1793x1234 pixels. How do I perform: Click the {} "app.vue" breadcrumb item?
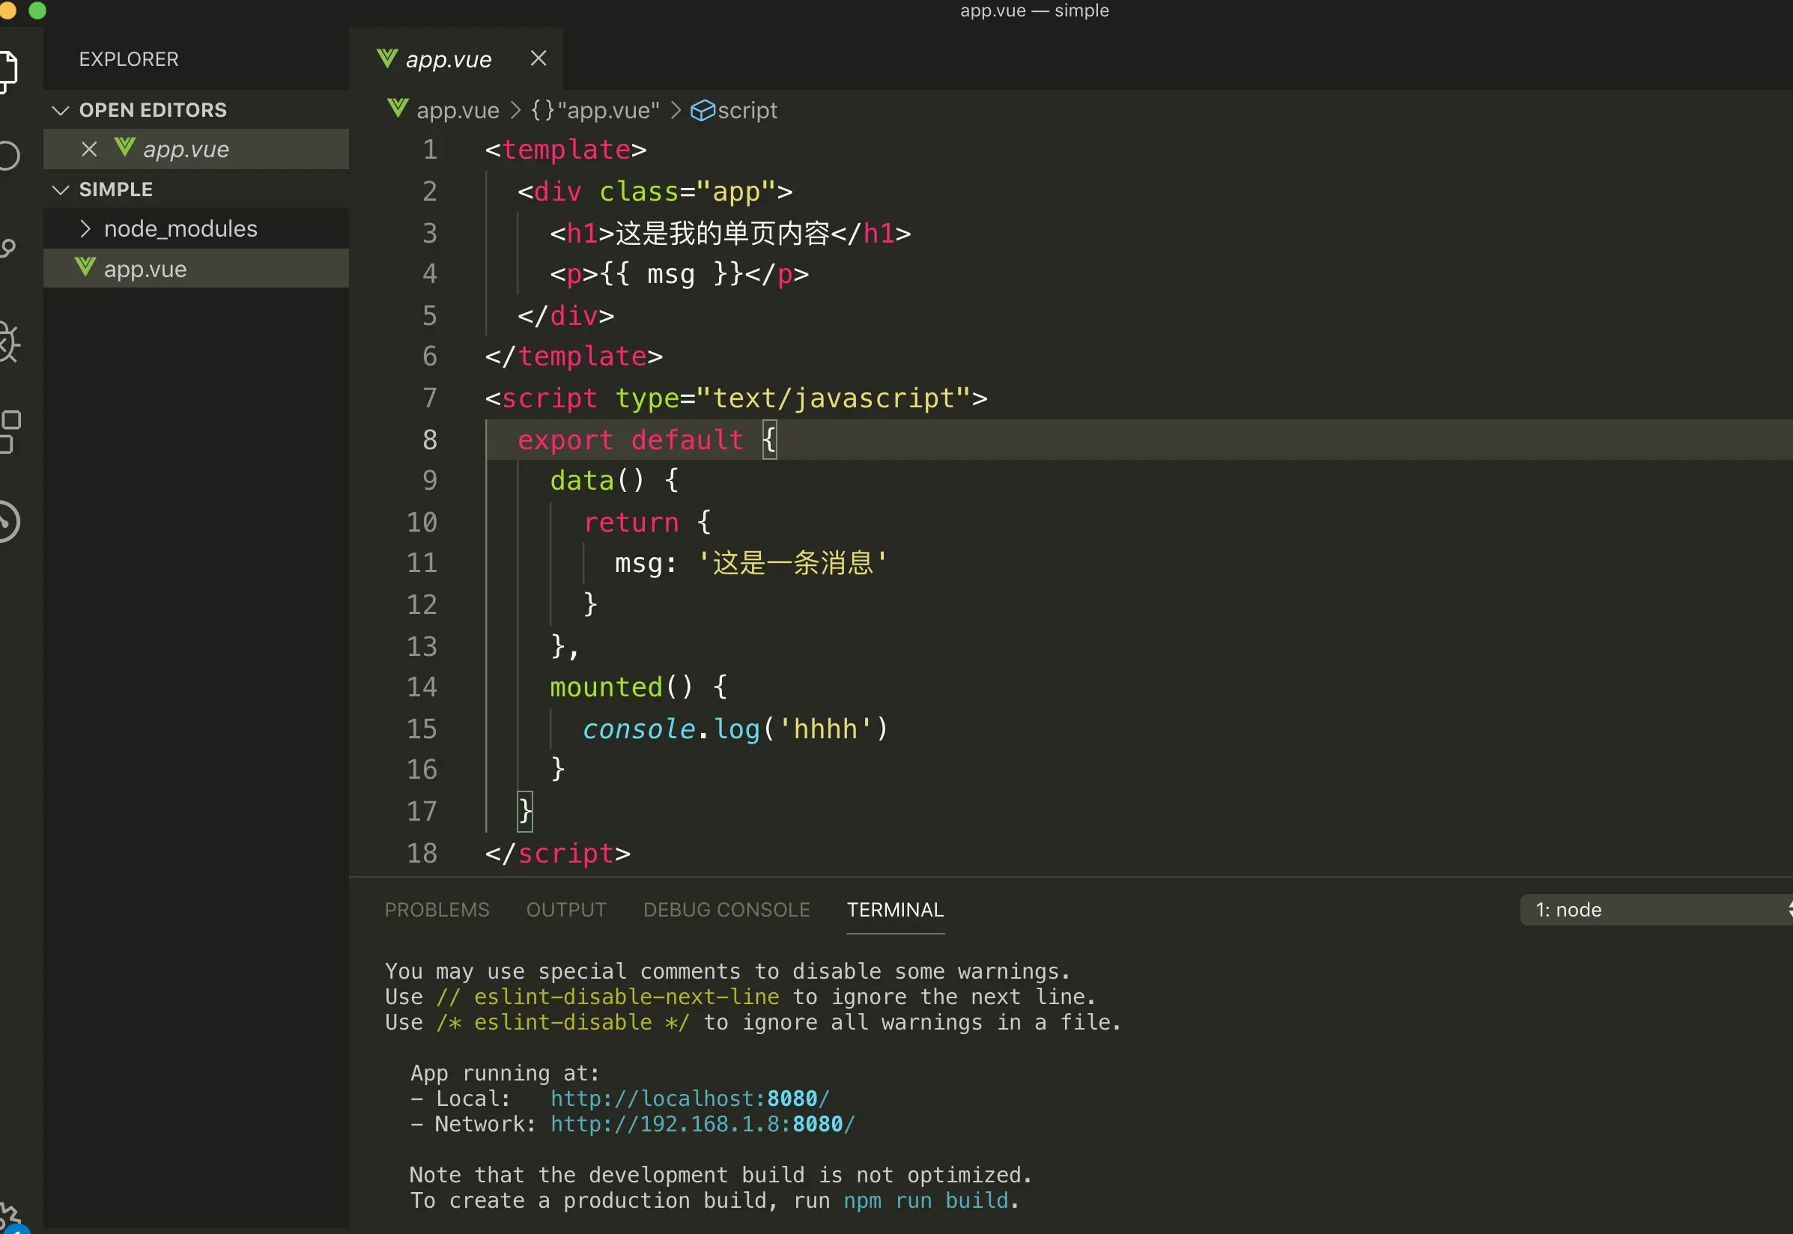[x=595, y=111]
